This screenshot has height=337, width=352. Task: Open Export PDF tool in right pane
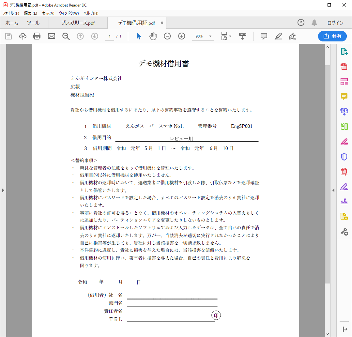pyautogui.click(x=344, y=52)
